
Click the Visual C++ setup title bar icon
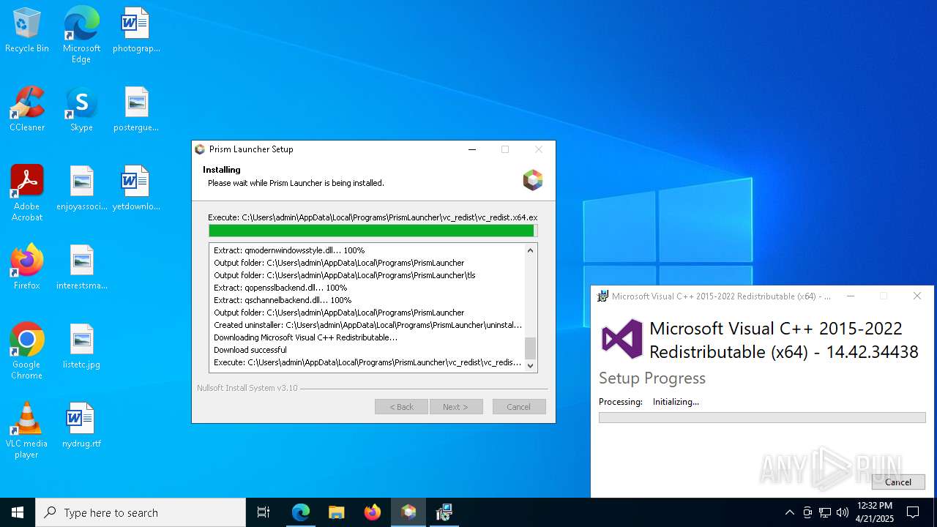click(602, 296)
